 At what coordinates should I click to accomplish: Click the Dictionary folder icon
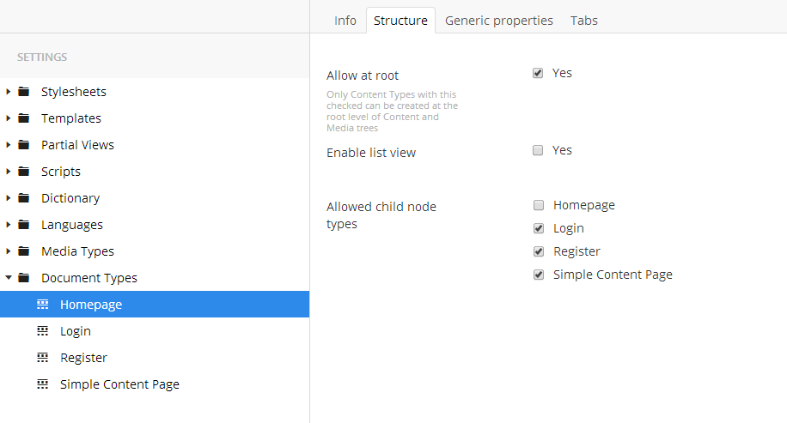pos(23,198)
